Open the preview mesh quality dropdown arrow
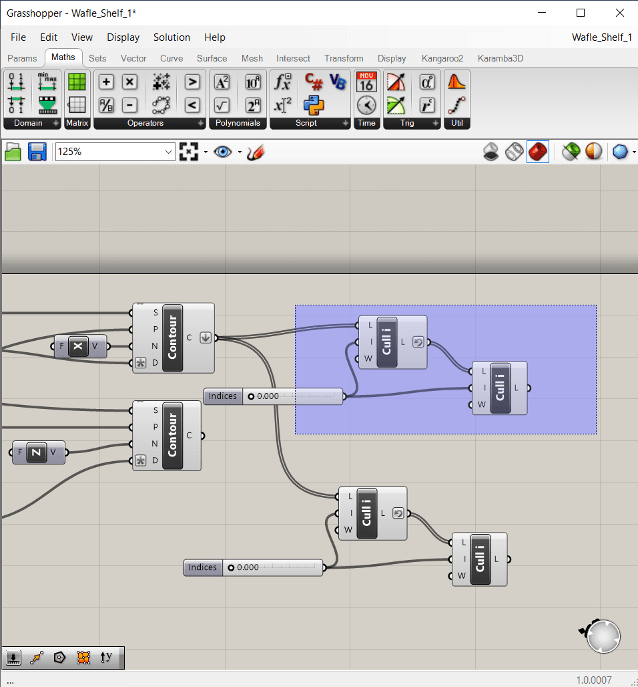Screen dimensions: 638x687 (633, 152)
